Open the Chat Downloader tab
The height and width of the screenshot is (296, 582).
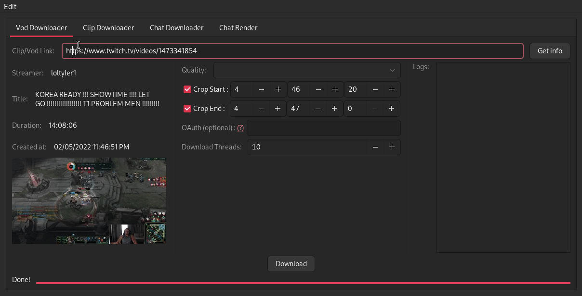(x=176, y=28)
